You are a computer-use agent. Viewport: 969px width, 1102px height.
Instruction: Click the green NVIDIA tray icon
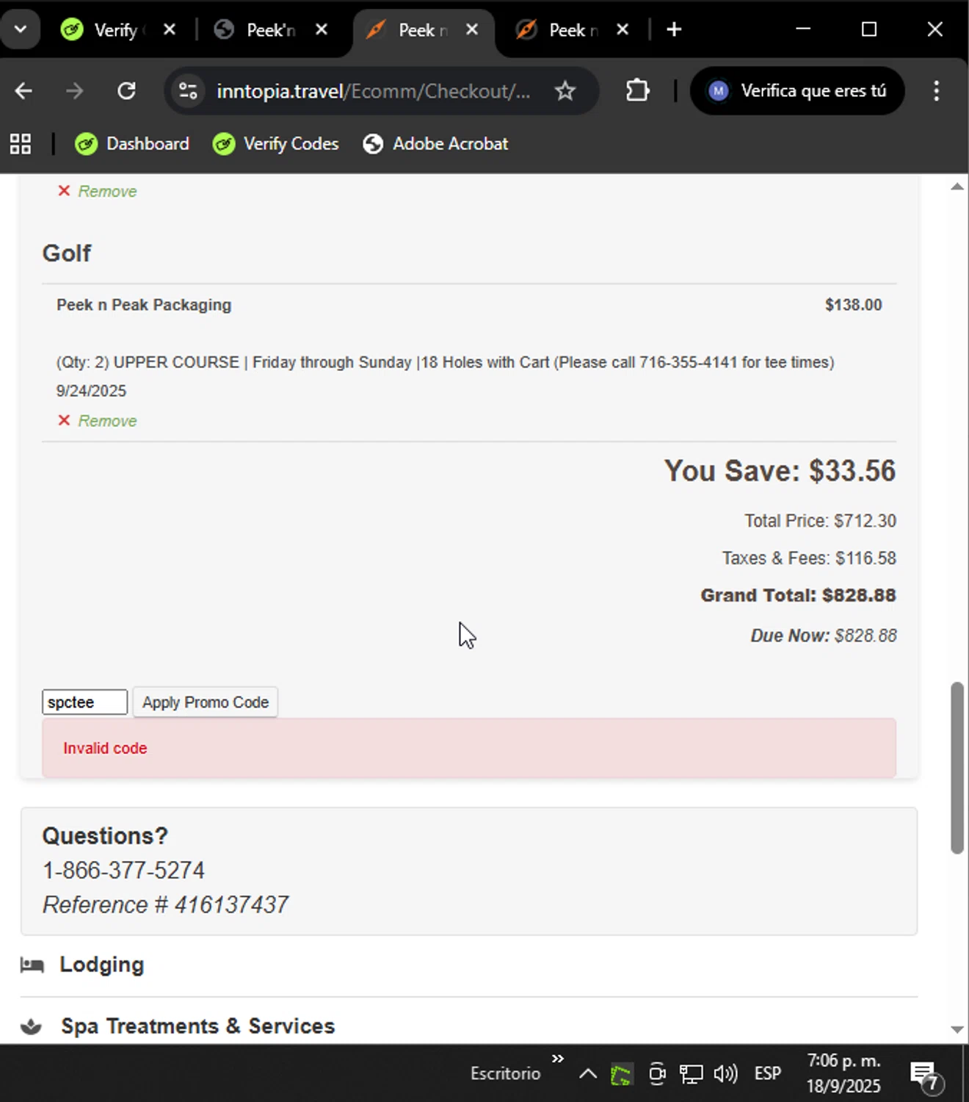pos(621,1075)
